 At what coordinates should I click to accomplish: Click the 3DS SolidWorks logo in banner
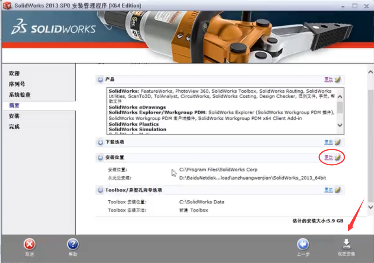54,27
